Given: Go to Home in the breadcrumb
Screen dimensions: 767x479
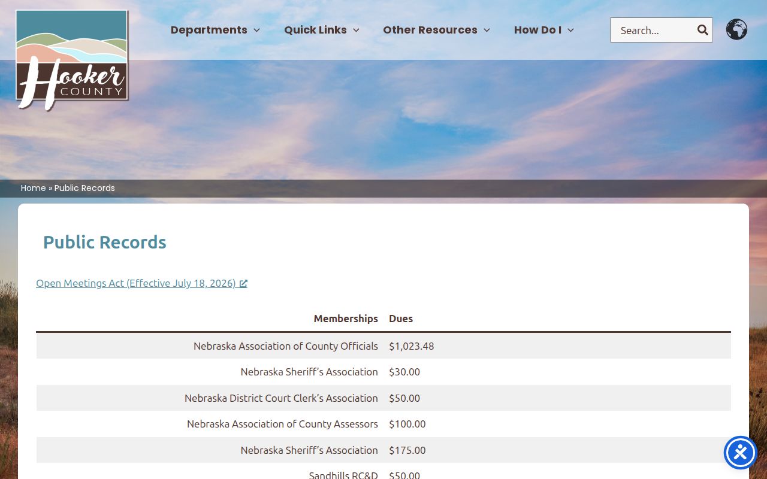Looking at the screenshot, I should coord(34,188).
